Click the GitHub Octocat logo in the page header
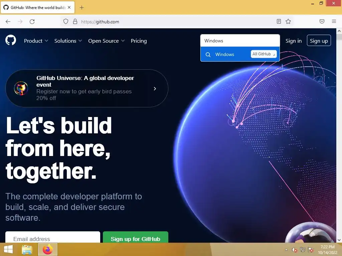Screen dimensions: 342x256 click(11, 40)
